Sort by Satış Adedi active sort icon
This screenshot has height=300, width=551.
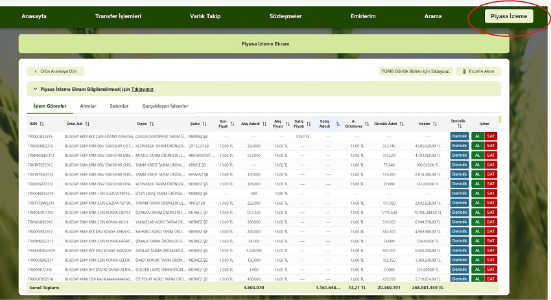[338, 123]
